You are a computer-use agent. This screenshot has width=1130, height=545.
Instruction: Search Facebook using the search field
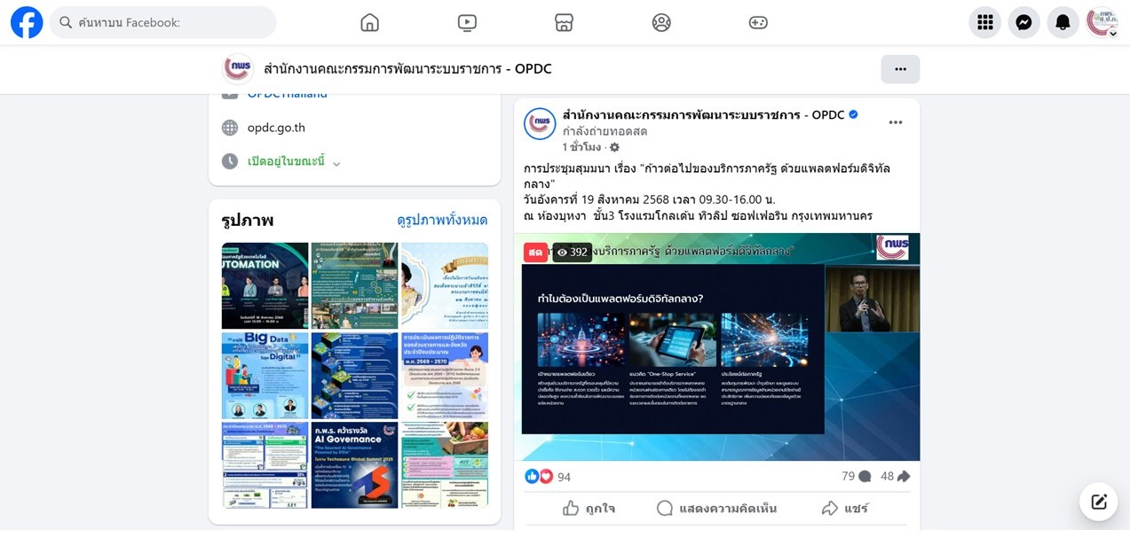(162, 22)
